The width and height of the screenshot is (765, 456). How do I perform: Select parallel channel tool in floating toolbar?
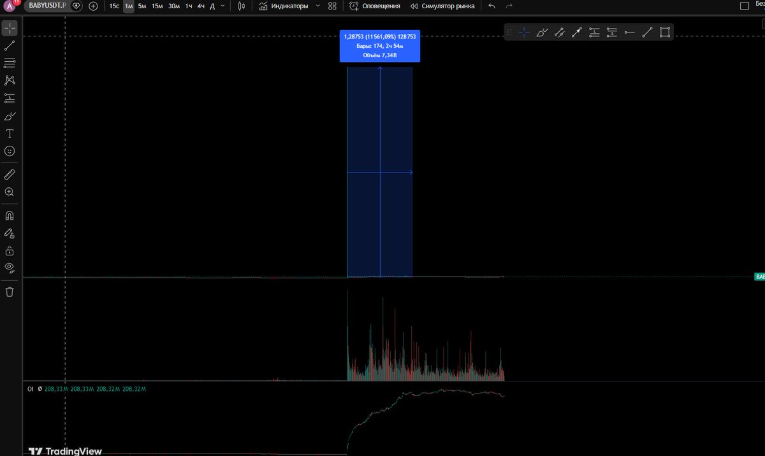coord(559,32)
